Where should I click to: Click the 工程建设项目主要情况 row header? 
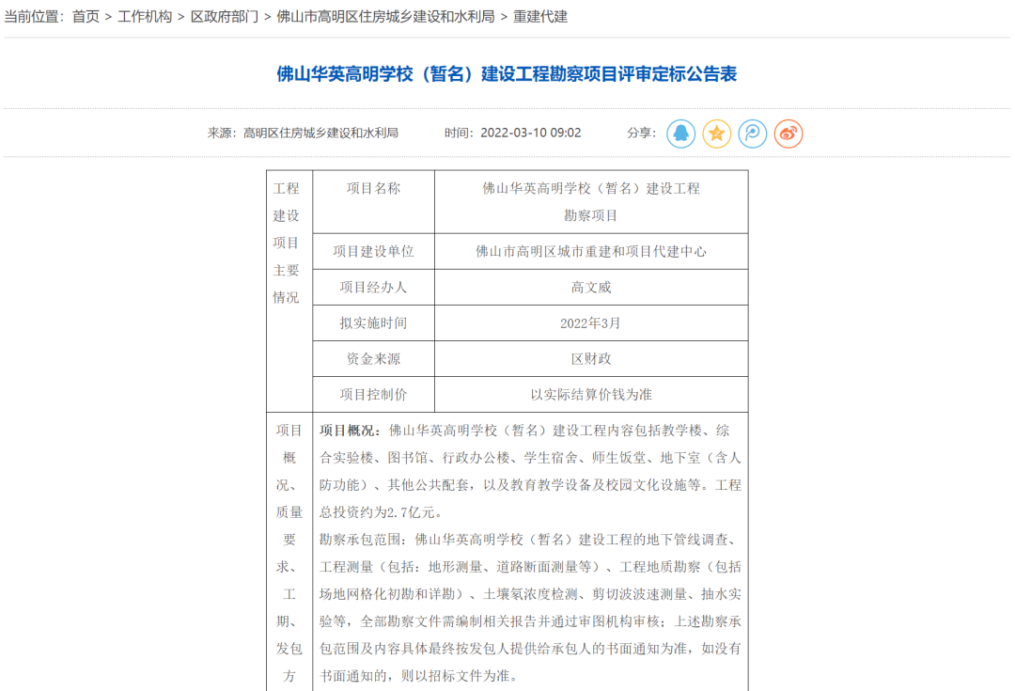coord(286,243)
